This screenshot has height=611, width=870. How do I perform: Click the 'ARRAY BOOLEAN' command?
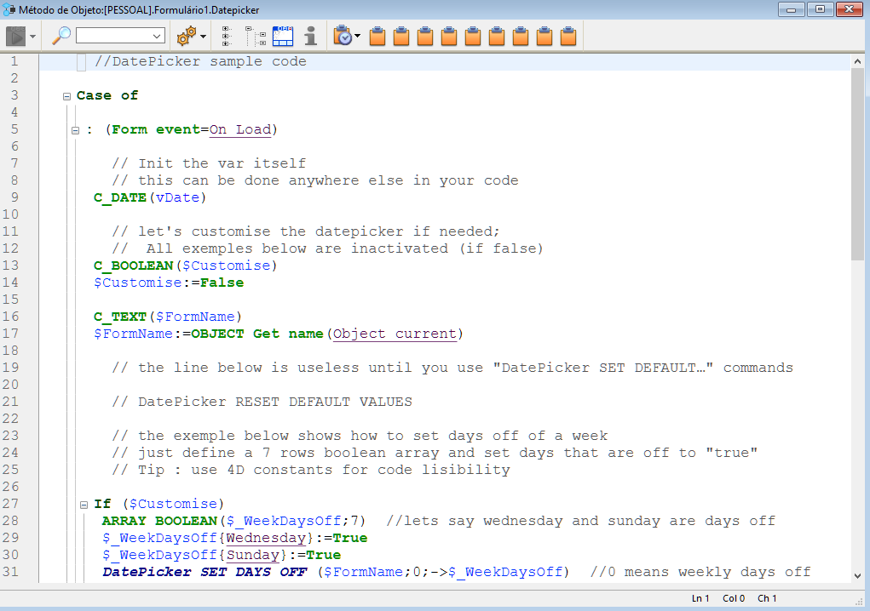coord(160,522)
